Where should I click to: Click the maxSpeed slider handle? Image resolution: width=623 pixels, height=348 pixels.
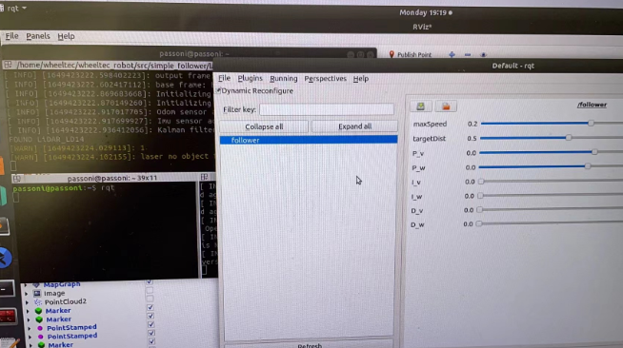click(591, 124)
